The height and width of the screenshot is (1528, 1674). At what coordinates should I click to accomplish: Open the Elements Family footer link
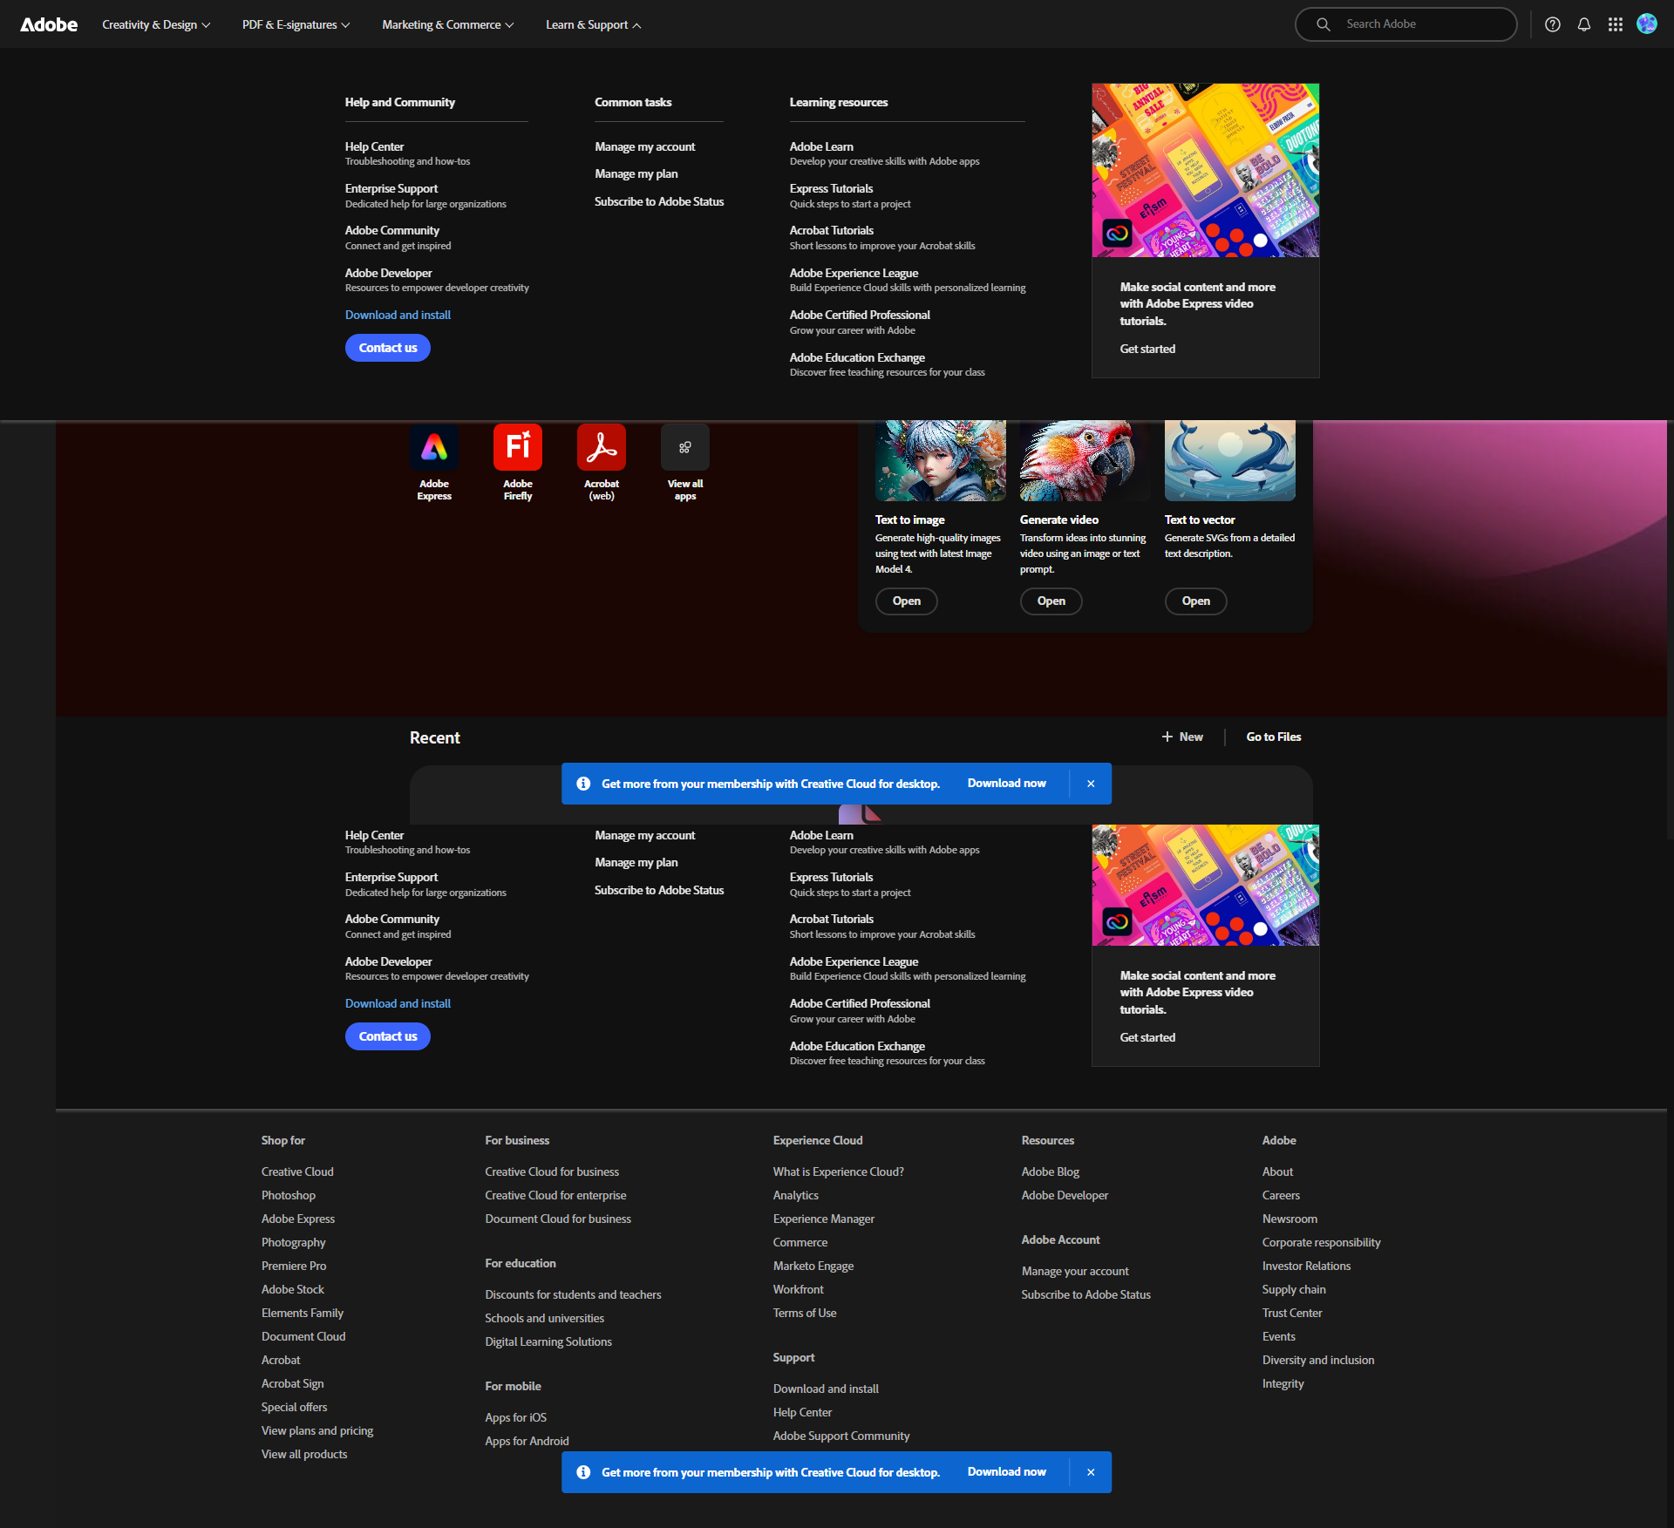coord(303,1314)
